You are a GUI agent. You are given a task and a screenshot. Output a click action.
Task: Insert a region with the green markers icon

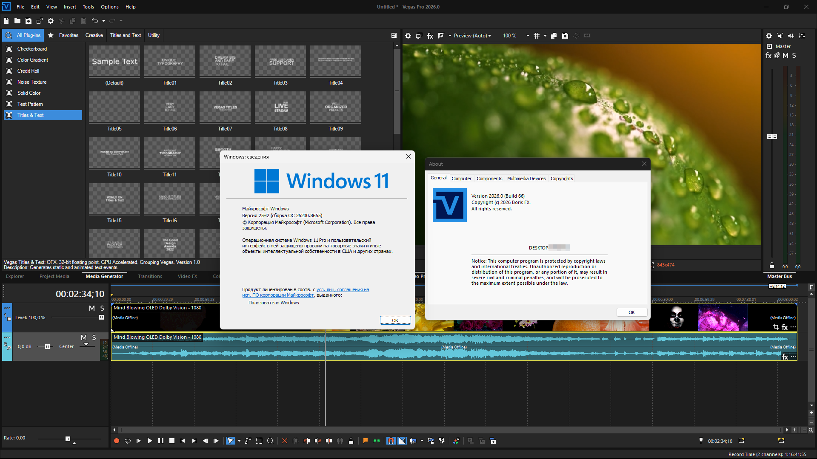(x=377, y=441)
